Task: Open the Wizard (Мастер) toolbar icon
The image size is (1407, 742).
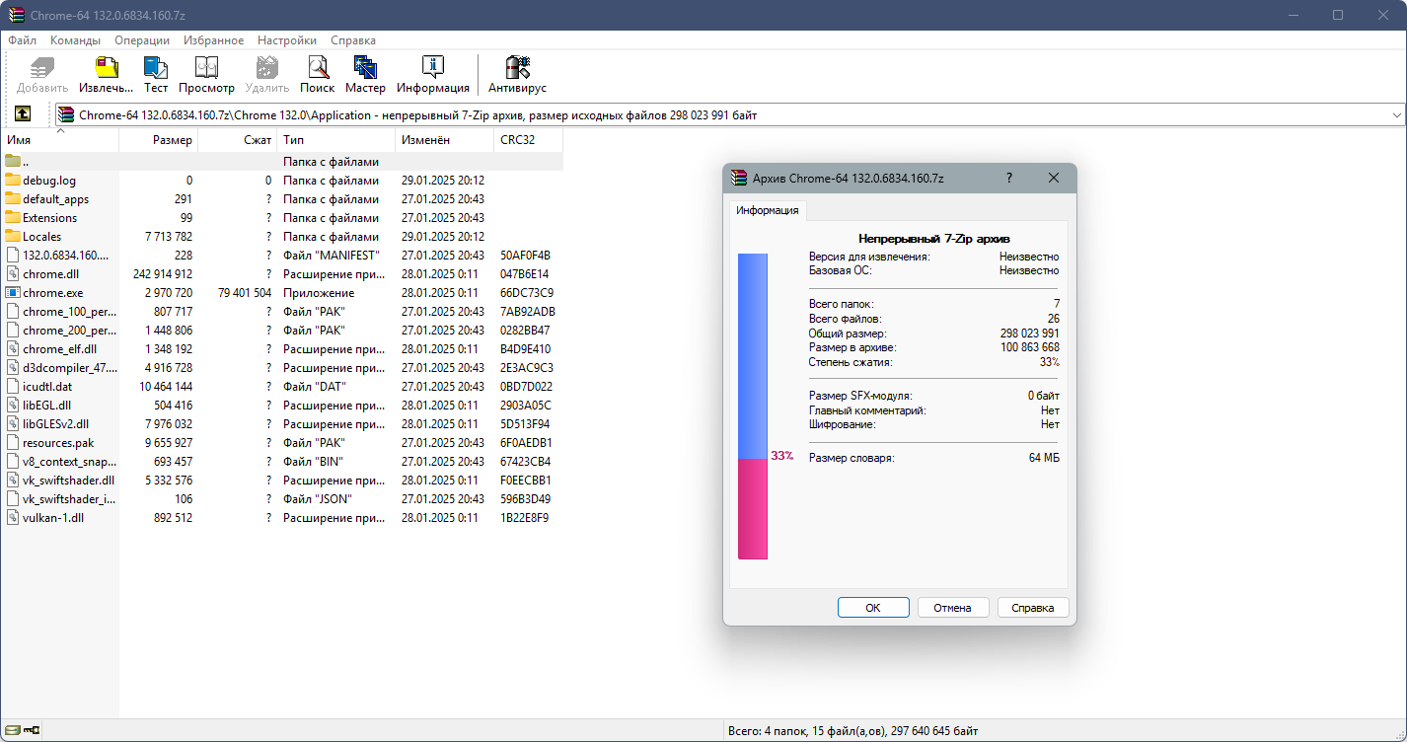Action: [x=365, y=74]
